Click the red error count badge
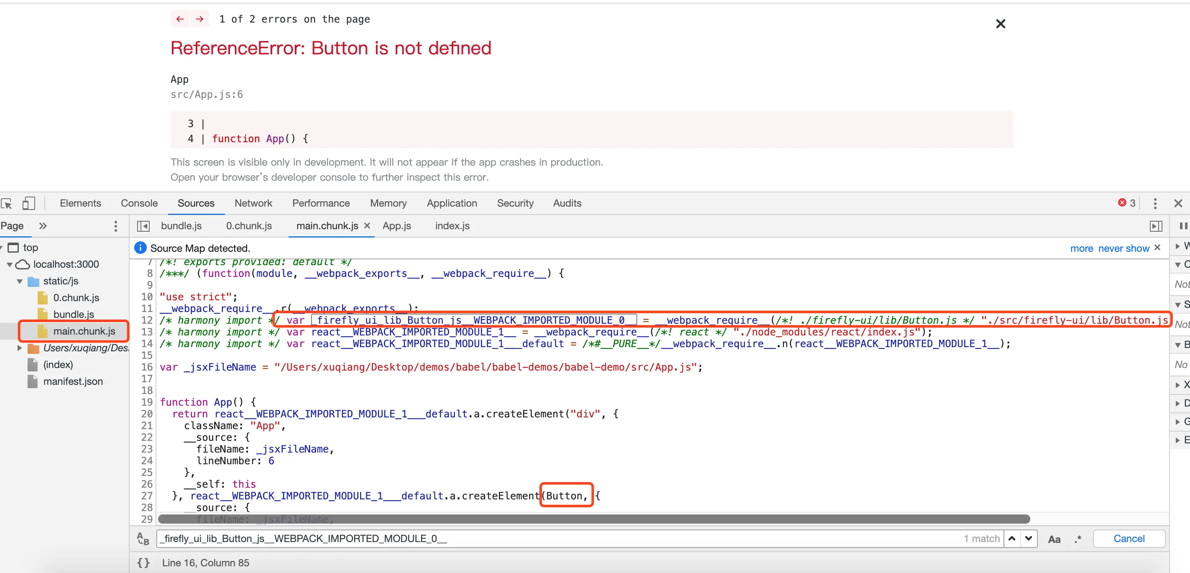1190x573 pixels. [x=1126, y=203]
